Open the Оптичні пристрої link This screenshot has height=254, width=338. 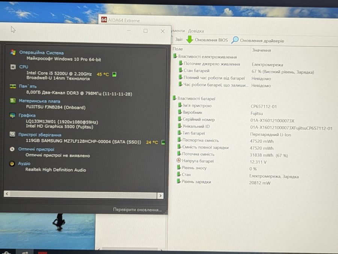point(36,149)
